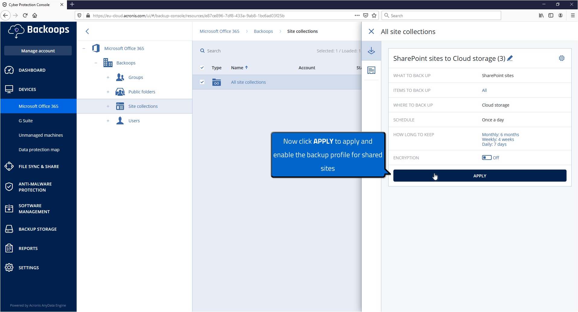Open browser page actions ellipsis menu
This screenshot has width=578, height=312.
pos(357,15)
